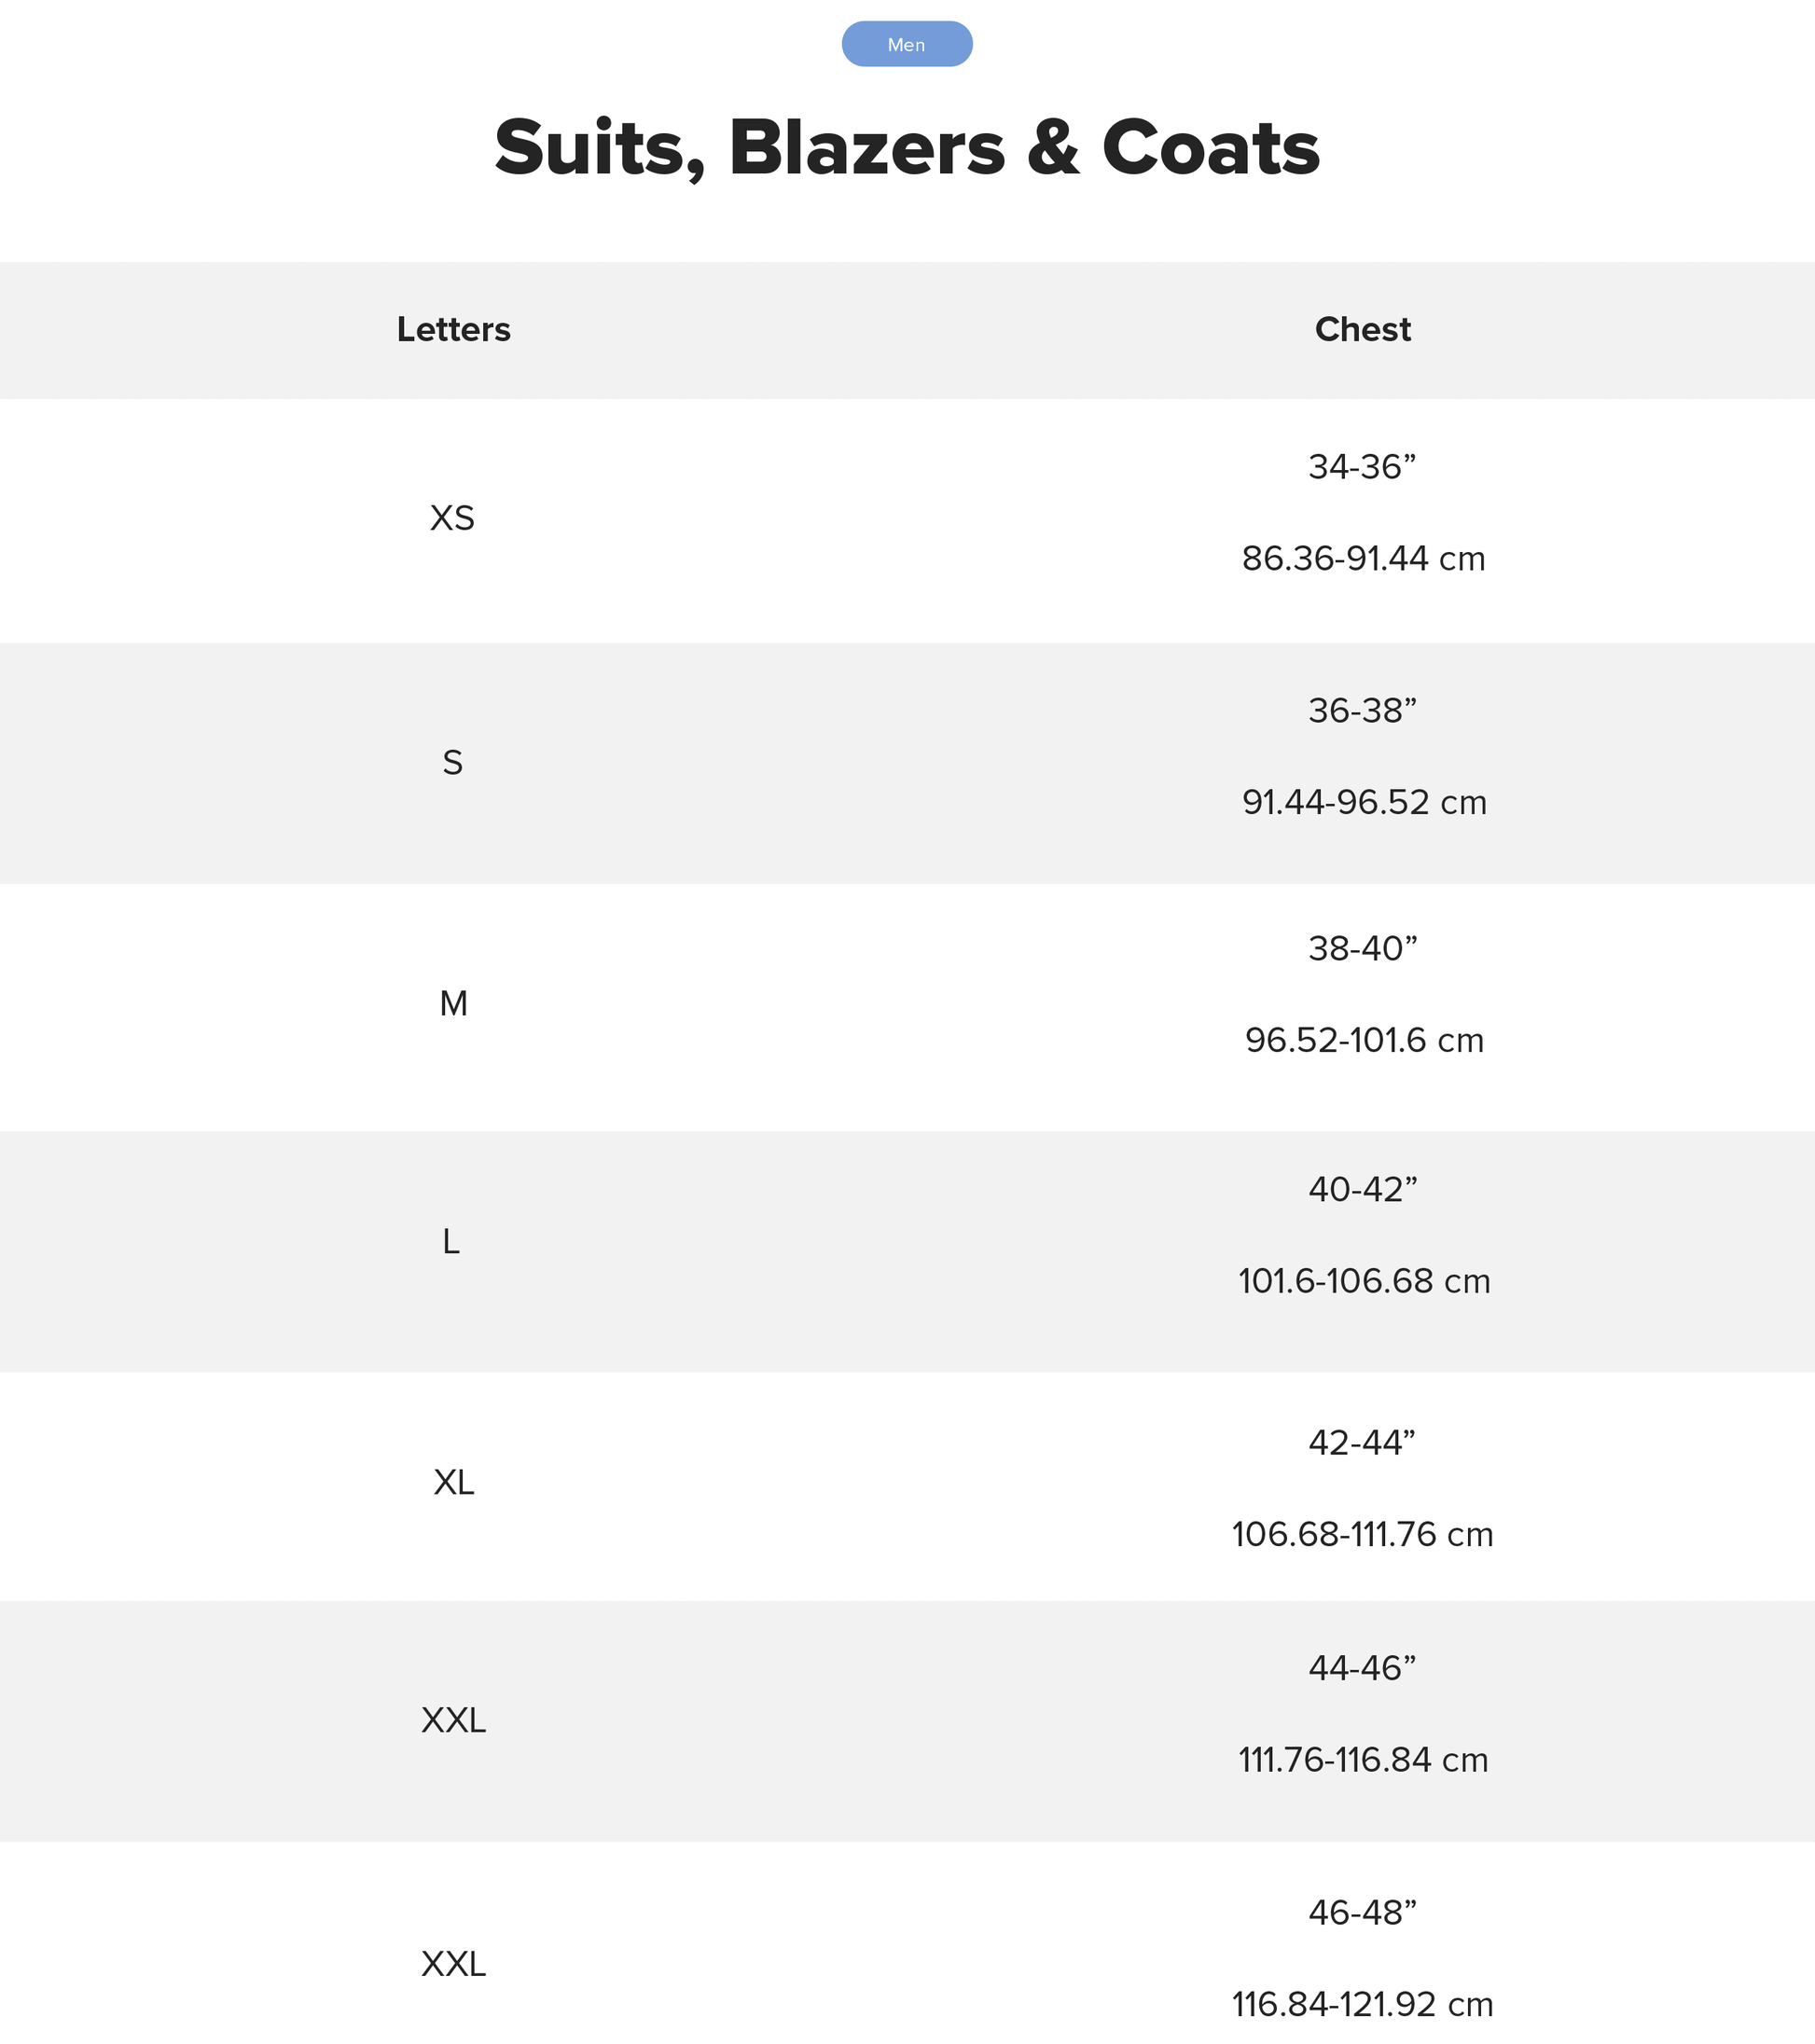Select the Chest column header
Screen dimensions: 1815x2044
pos(1362,329)
